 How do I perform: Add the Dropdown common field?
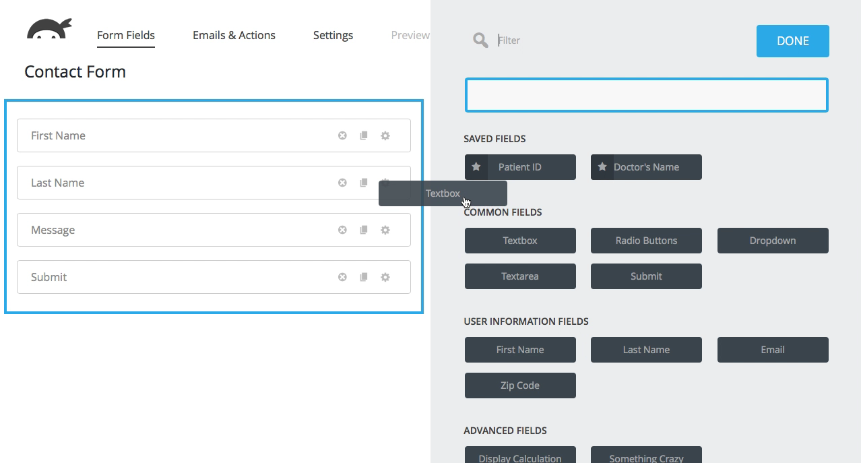pos(772,241)
